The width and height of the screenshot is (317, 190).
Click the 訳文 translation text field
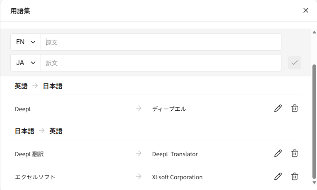click(161, 63)
